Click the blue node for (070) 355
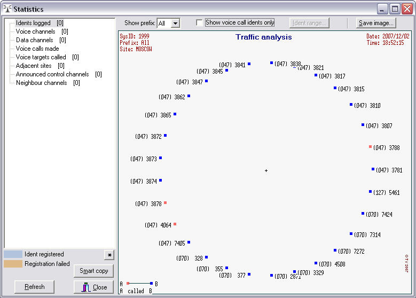416x298 pixels. click(x=226, y=268)
